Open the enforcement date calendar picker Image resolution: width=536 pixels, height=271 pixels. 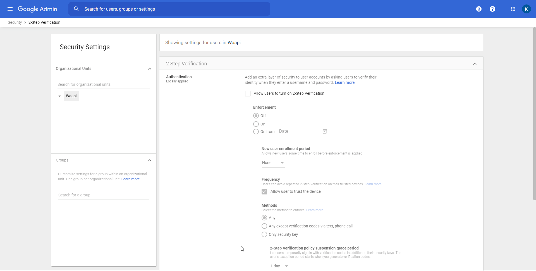pyautogui.click(x=325, y=131)
